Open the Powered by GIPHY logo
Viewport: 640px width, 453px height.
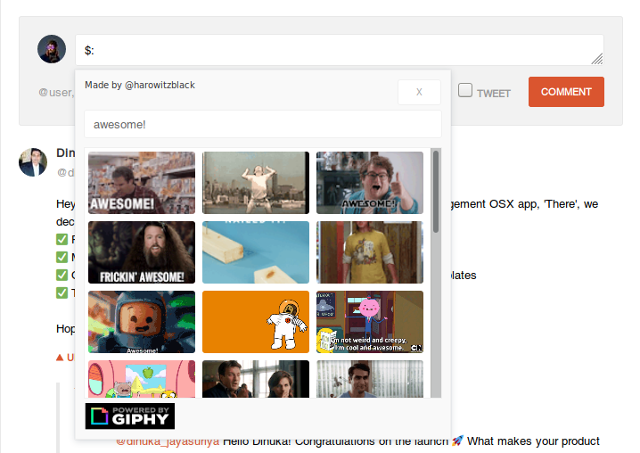coord(130,416)
